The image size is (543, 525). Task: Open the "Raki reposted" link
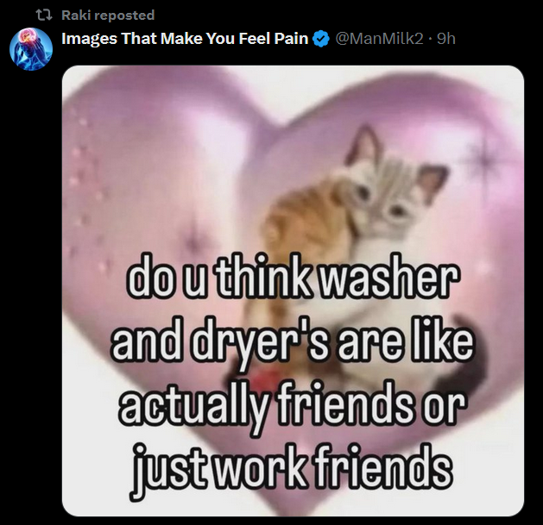(x=108, y=16)
